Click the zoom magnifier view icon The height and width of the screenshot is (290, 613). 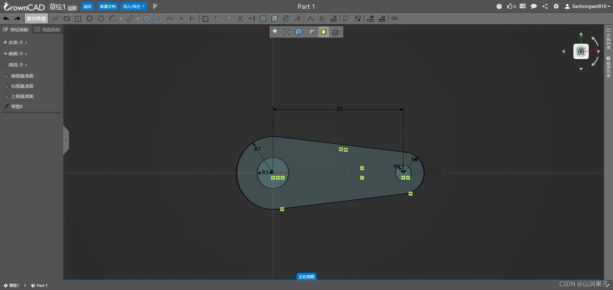[x=275, y=32]
